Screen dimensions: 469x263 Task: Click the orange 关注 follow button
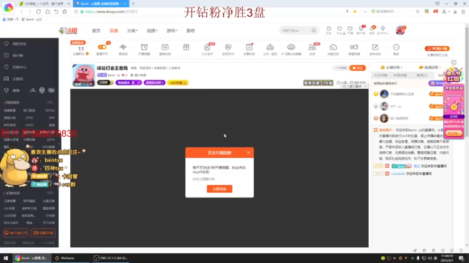tap(358, 68)
